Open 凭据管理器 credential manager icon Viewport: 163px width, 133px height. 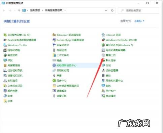(x=5, y=65)
